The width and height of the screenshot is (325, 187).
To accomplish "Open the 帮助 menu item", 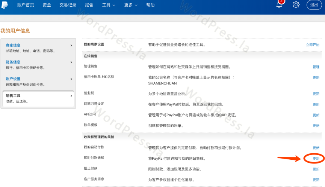I will tap(151, 5).
